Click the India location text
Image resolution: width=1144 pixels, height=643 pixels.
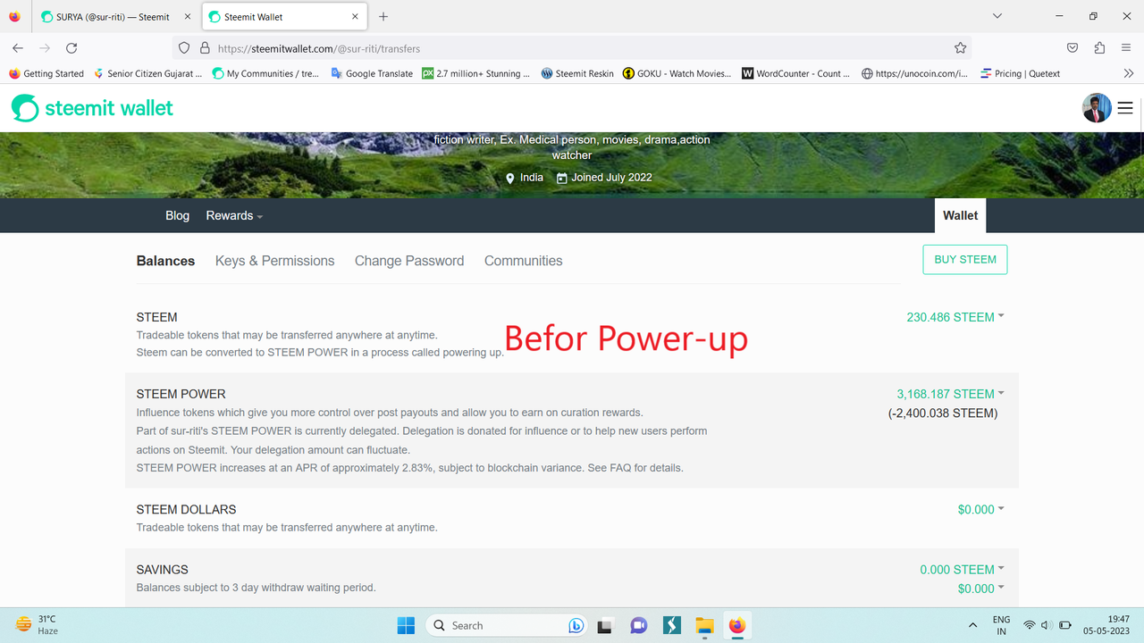(532, 177)
